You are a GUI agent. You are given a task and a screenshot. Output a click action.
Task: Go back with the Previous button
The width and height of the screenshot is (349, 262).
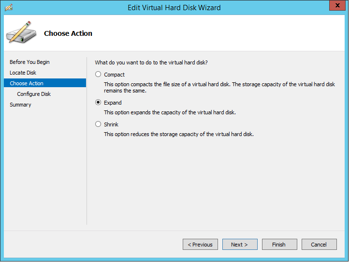(x=200, y=245)
